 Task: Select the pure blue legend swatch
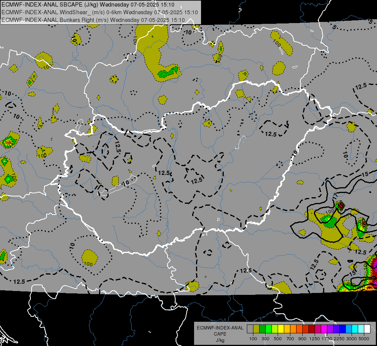342,329
